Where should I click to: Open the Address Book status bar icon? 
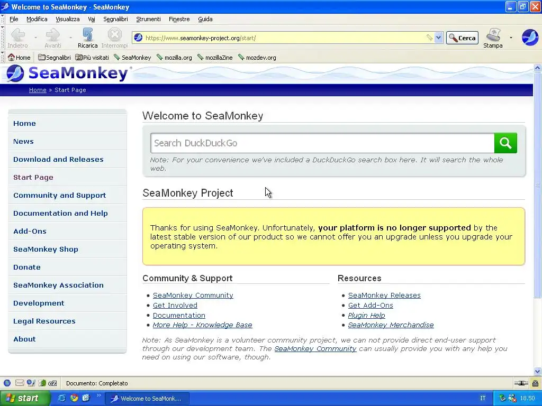[42, 383]
